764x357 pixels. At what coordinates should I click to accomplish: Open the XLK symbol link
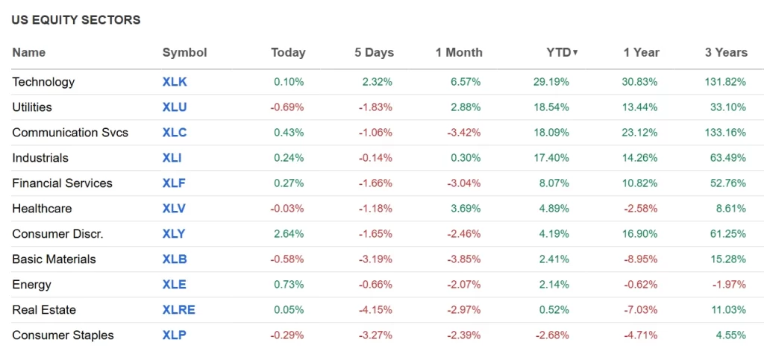pyautogui.click(x=174, y=82)
